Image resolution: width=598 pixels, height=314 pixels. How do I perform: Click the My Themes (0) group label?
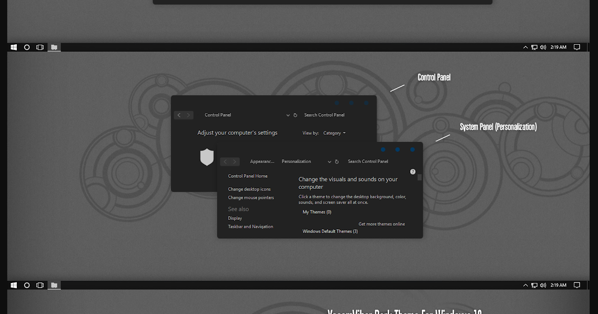317,212
